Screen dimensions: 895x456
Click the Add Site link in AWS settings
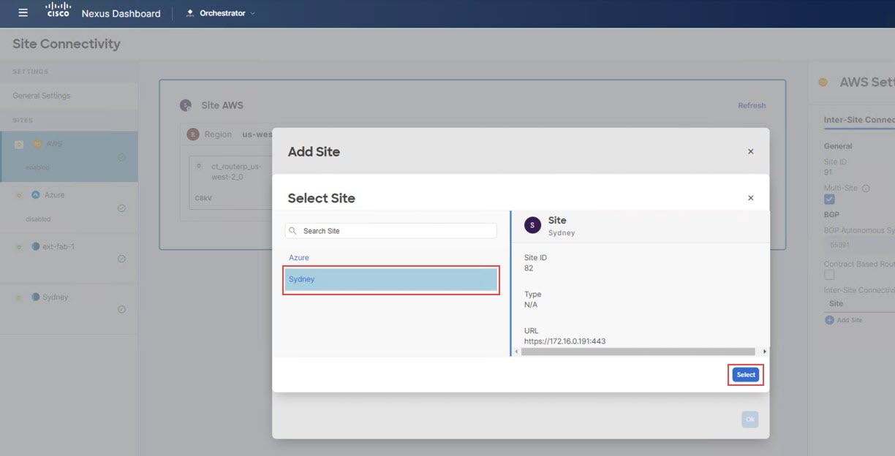(x=849, y=320)
